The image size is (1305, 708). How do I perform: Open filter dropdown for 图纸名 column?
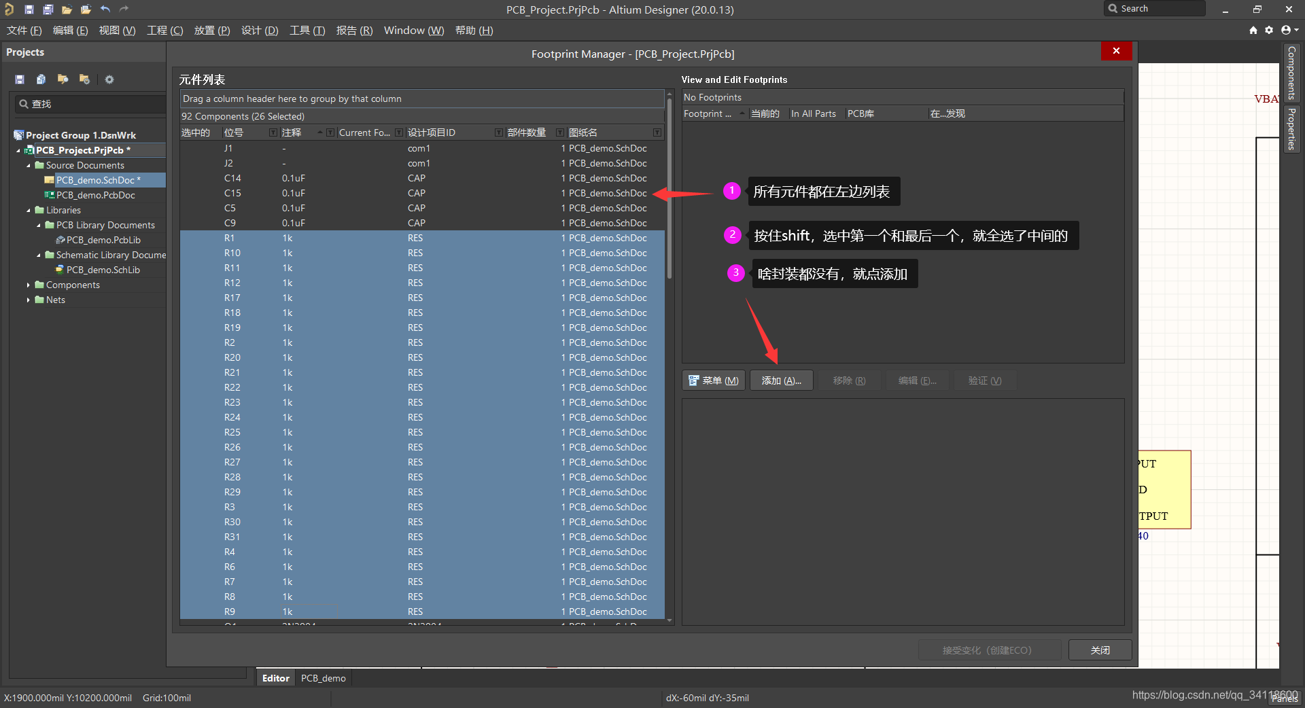[657, 132]
